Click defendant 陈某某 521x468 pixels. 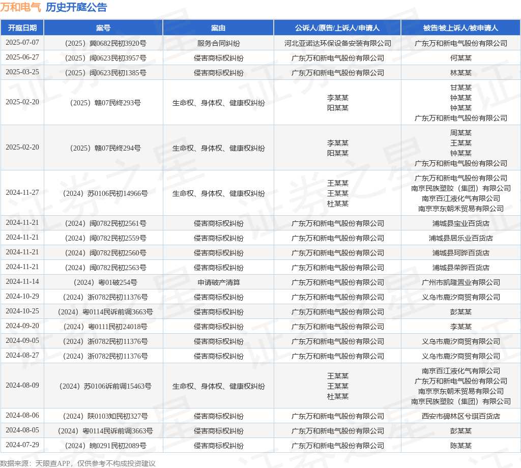click(461, 446)
